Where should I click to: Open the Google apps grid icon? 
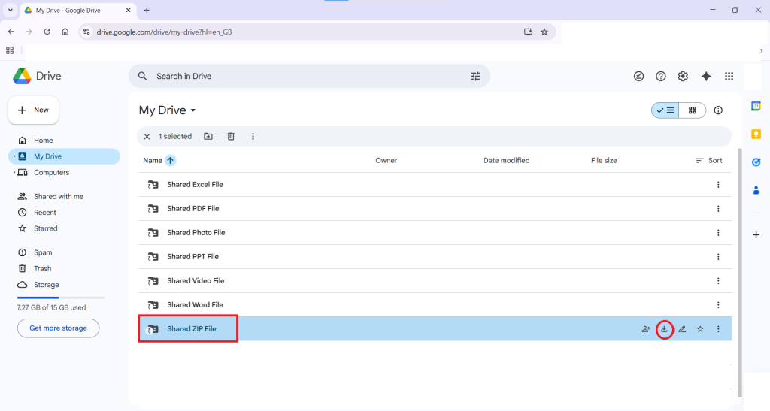(x=729, y=76)
